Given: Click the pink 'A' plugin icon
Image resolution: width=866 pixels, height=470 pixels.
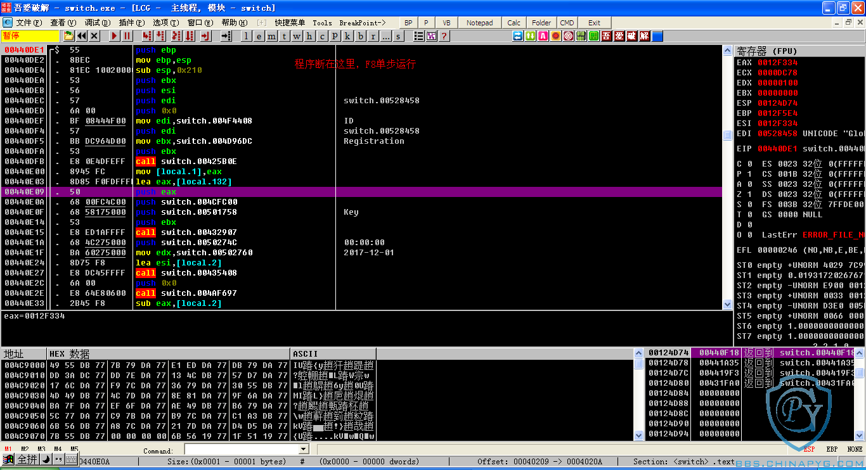Looking at the screenshot, I should [543, 36].
